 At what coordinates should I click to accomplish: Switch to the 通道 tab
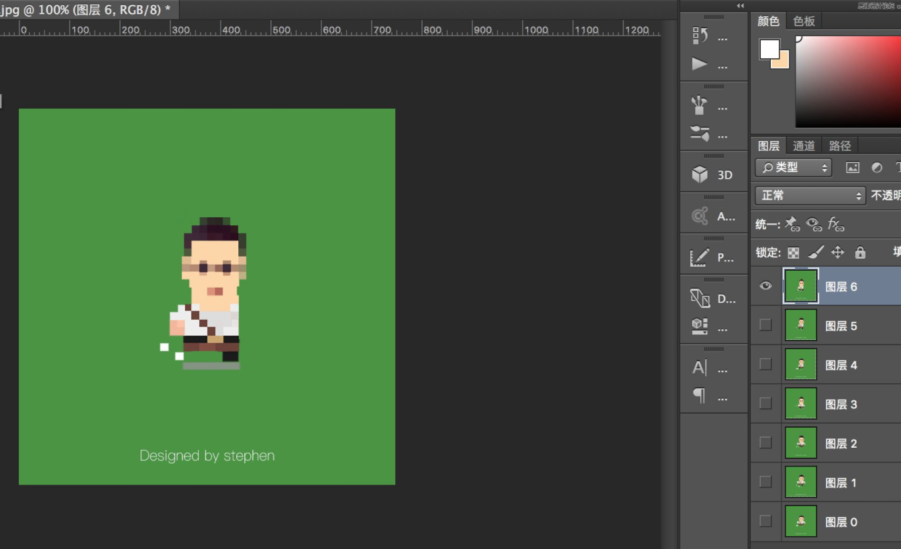coord(804,145)
